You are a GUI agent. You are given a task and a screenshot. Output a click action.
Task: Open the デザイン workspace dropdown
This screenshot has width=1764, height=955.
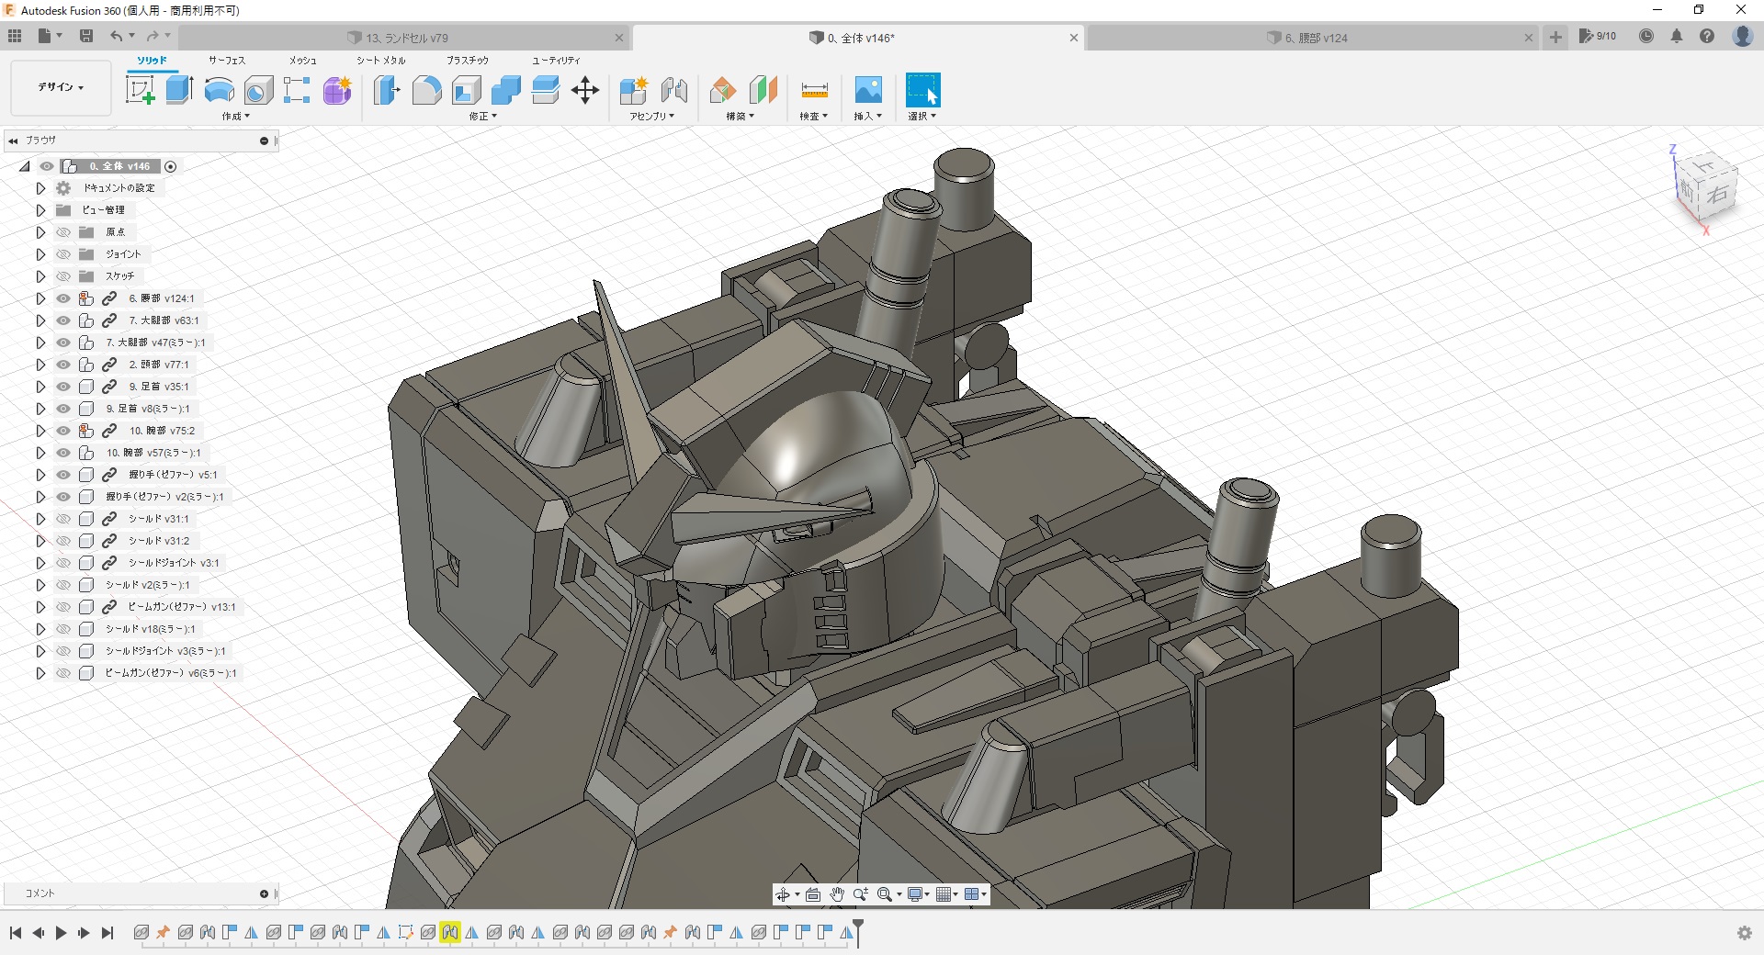pyautogui.click(x=61, y=87)
